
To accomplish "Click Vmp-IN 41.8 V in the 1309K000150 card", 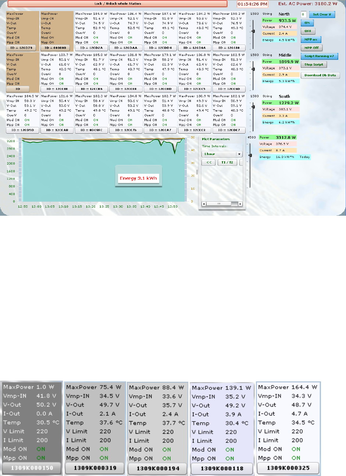I will (x=30, y=396).
